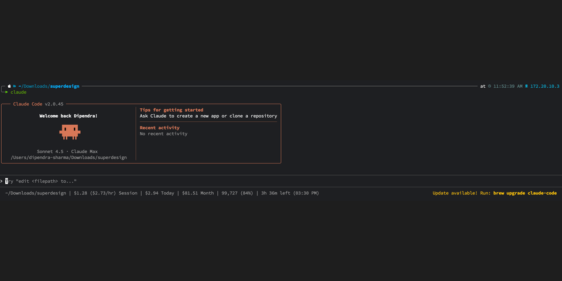
Task: Click the Apple logo icon in the prompt
Action: (9, 87)
